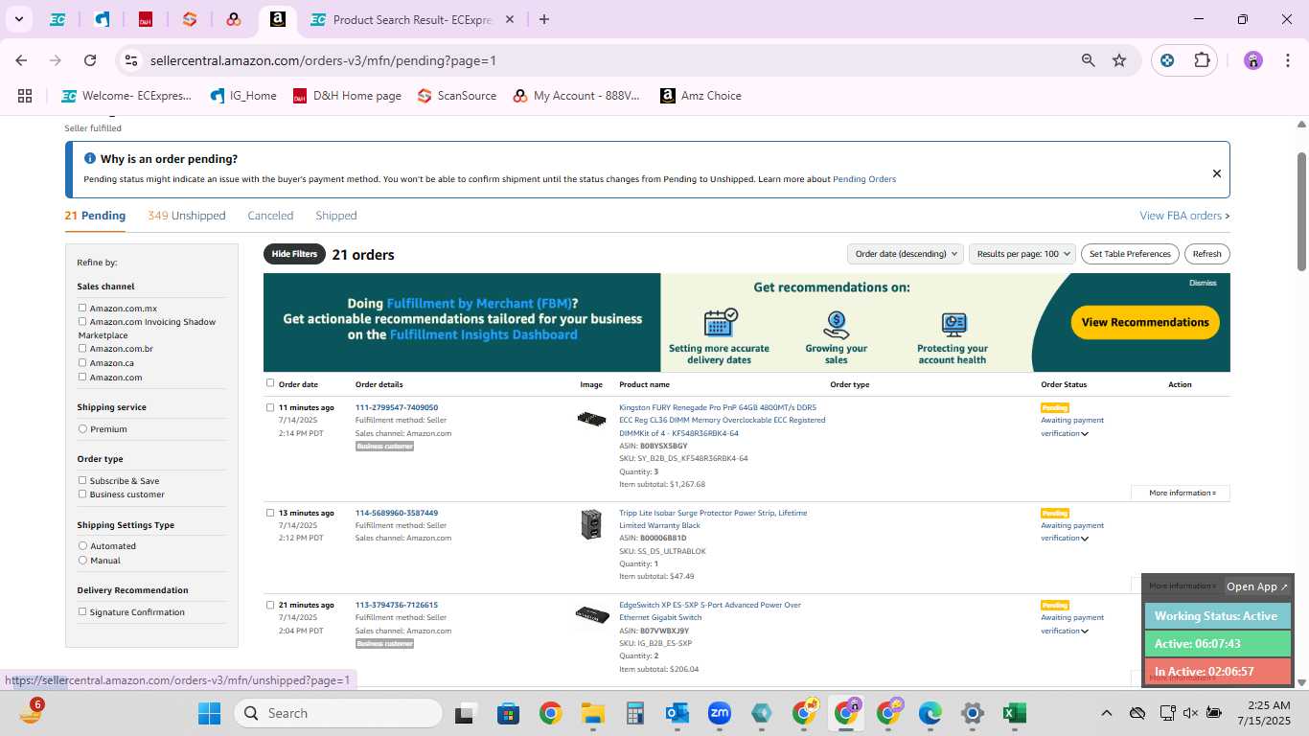
Task: Open the browser extensions puzzle icon
Action: [1202, 60]
